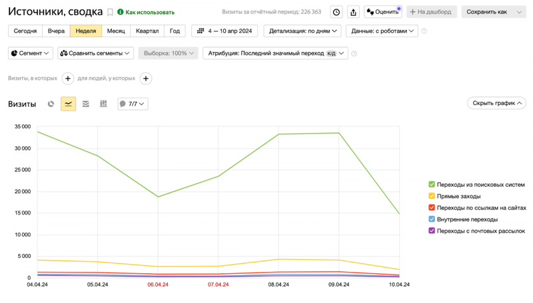Select the Месяц period tab
This screenshot has height=303, width=533.
tap(116, 31)
